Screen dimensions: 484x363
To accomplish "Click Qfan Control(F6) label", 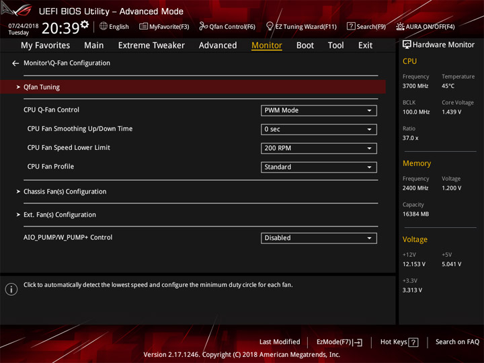I will tap(232, 26).
